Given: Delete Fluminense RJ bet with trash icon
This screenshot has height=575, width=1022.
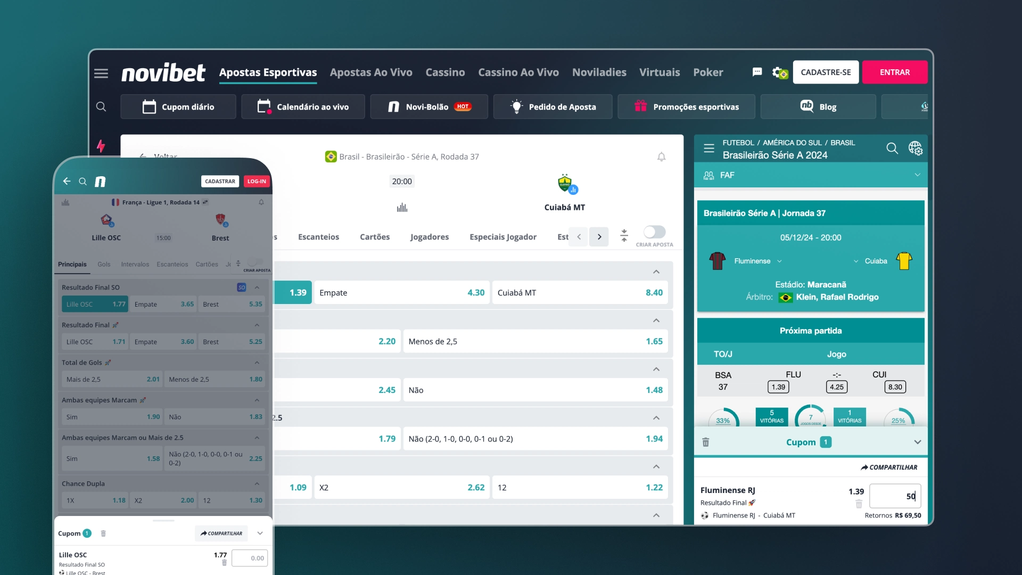Looking at the screenshot, I should pyautogui.click(x=859, y=504).
